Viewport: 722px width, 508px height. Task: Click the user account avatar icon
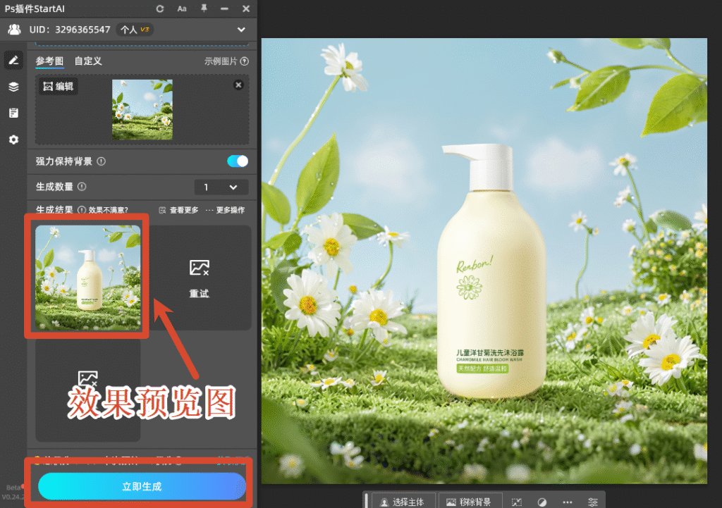[14, 30]
